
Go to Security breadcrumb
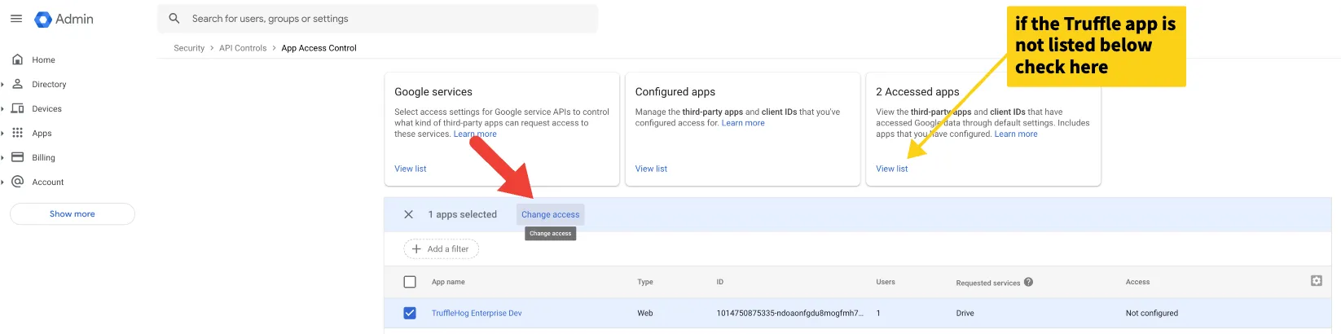coord(189,48)
